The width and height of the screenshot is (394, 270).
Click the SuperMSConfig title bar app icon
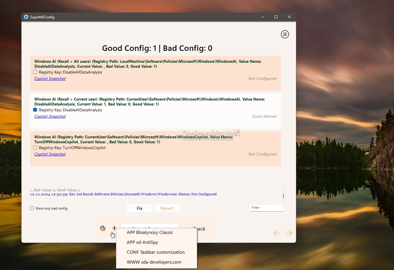(26, 17)
